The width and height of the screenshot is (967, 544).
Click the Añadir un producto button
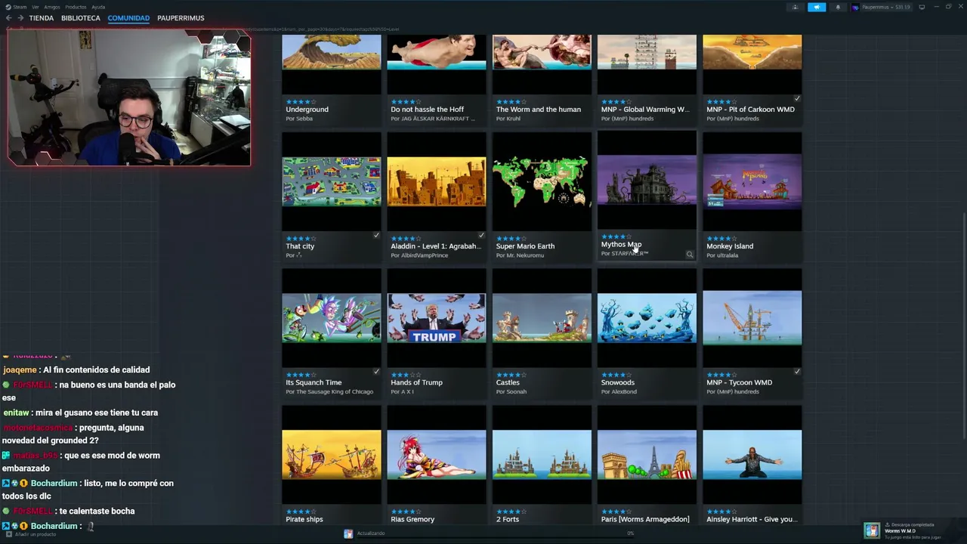pyautogui.click(x=31, y=534)
